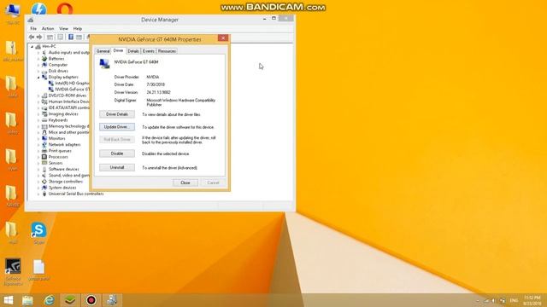The width and height of the screenshot is (547, 307).
Task: Click the Forward arrow in Device Manager toolbar
Action: click(x=39, y=37)
